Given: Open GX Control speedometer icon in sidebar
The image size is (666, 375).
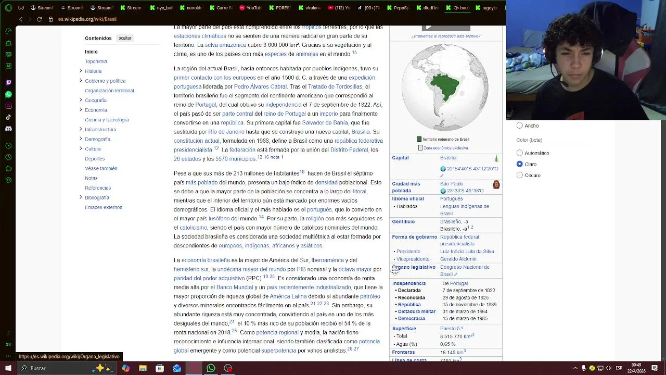Looking at the screenshot, I should [x=8, y=31].
